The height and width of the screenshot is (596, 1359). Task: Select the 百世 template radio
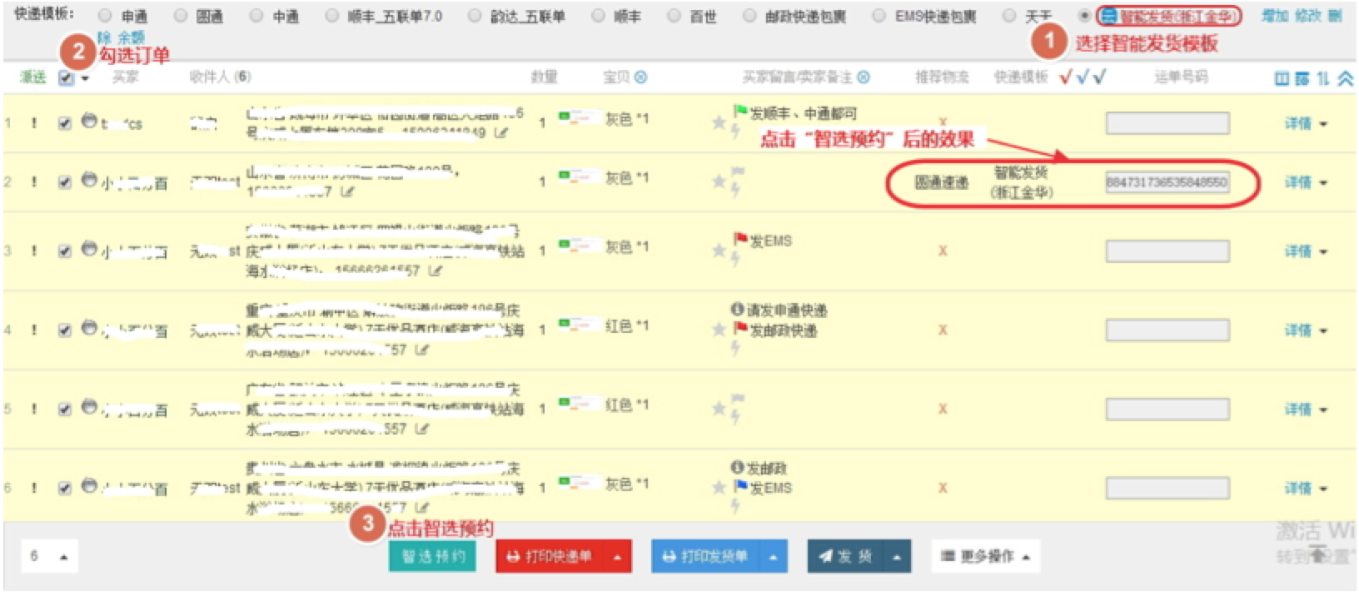click(674, 16)
